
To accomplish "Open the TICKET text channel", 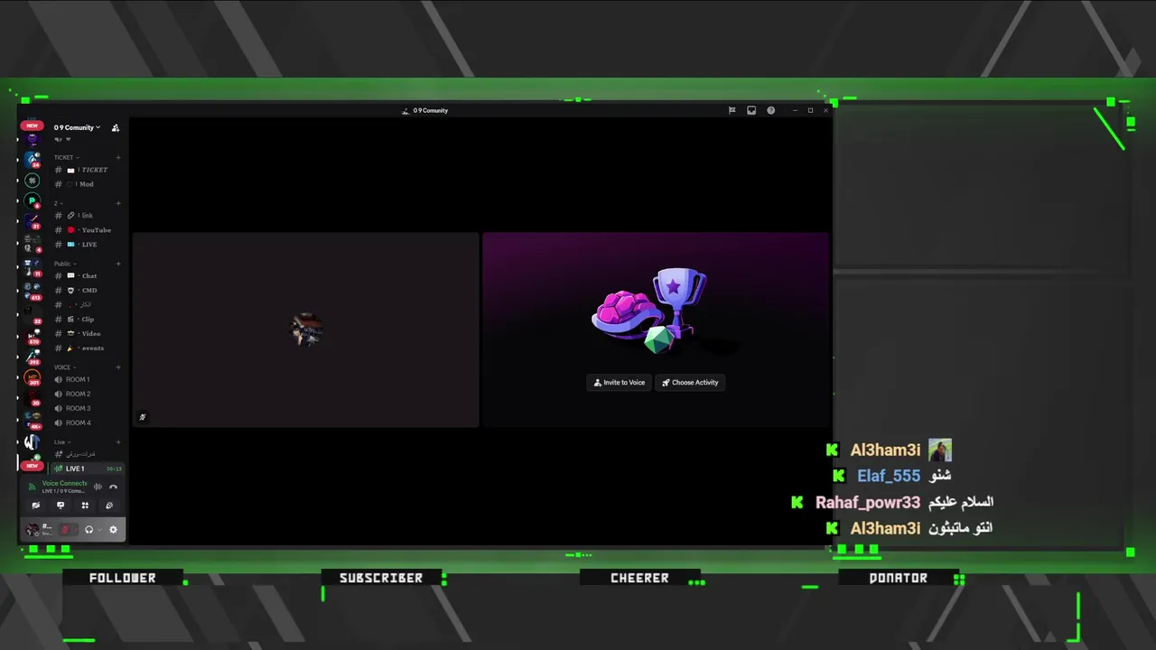I will click(x=87, y=170).
